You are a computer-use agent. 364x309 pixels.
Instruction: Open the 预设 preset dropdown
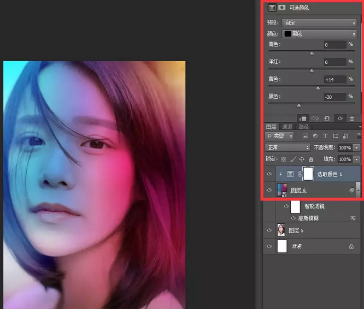coord(319,23)
